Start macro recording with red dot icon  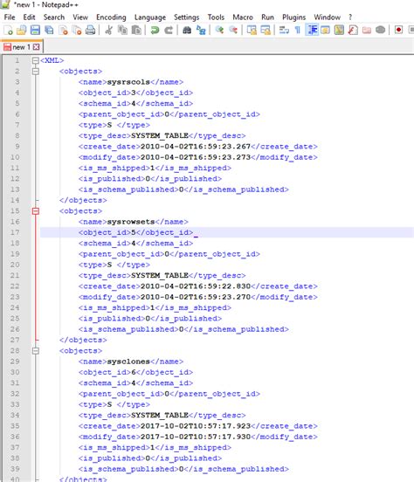pos(398,30)
